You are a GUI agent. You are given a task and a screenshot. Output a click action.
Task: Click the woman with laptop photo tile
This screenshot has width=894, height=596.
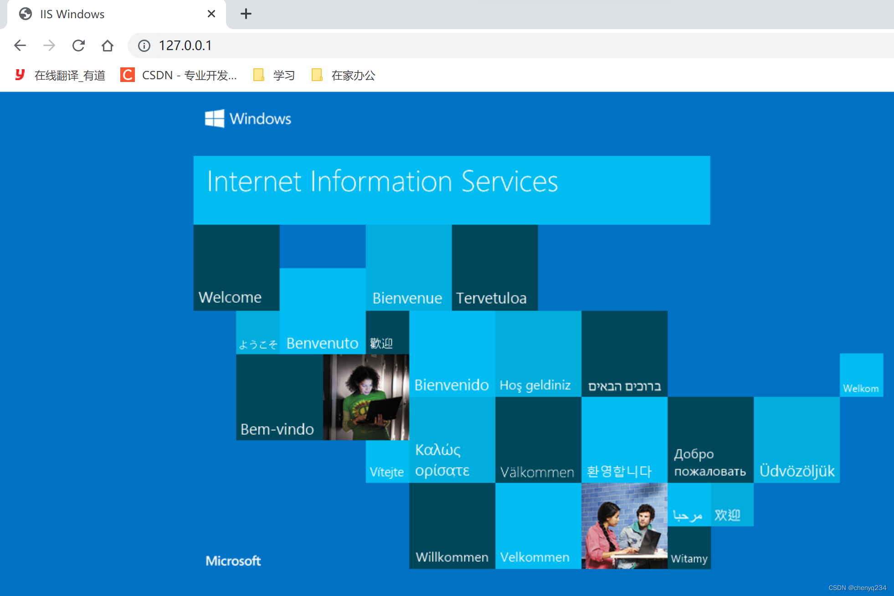[366, 397]
